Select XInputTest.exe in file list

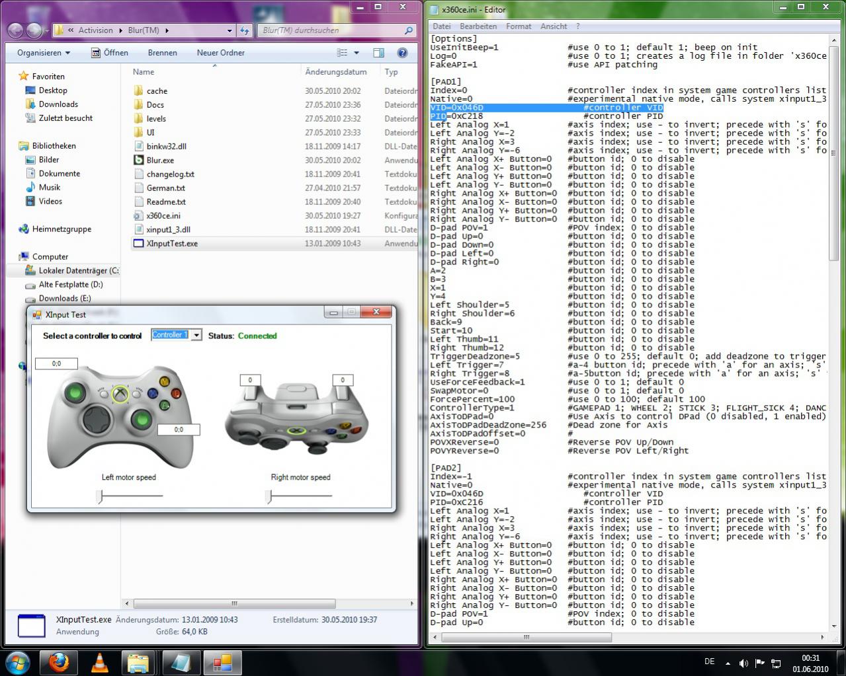(x=172, y=244)
